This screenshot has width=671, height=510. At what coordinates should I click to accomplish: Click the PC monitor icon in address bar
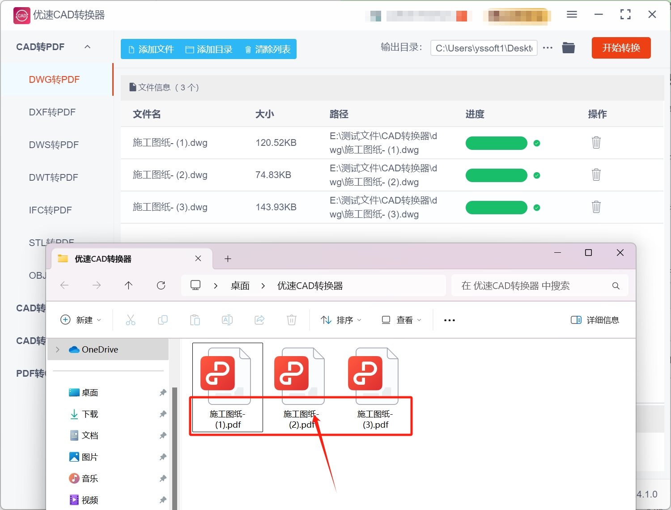[195, 285]
